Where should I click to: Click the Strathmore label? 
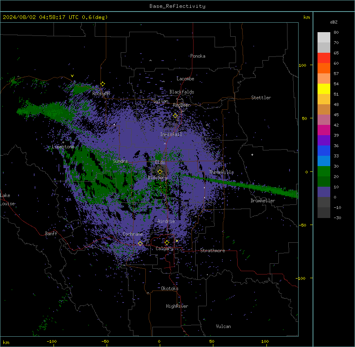pyautogui.click(x=213, y=251)
